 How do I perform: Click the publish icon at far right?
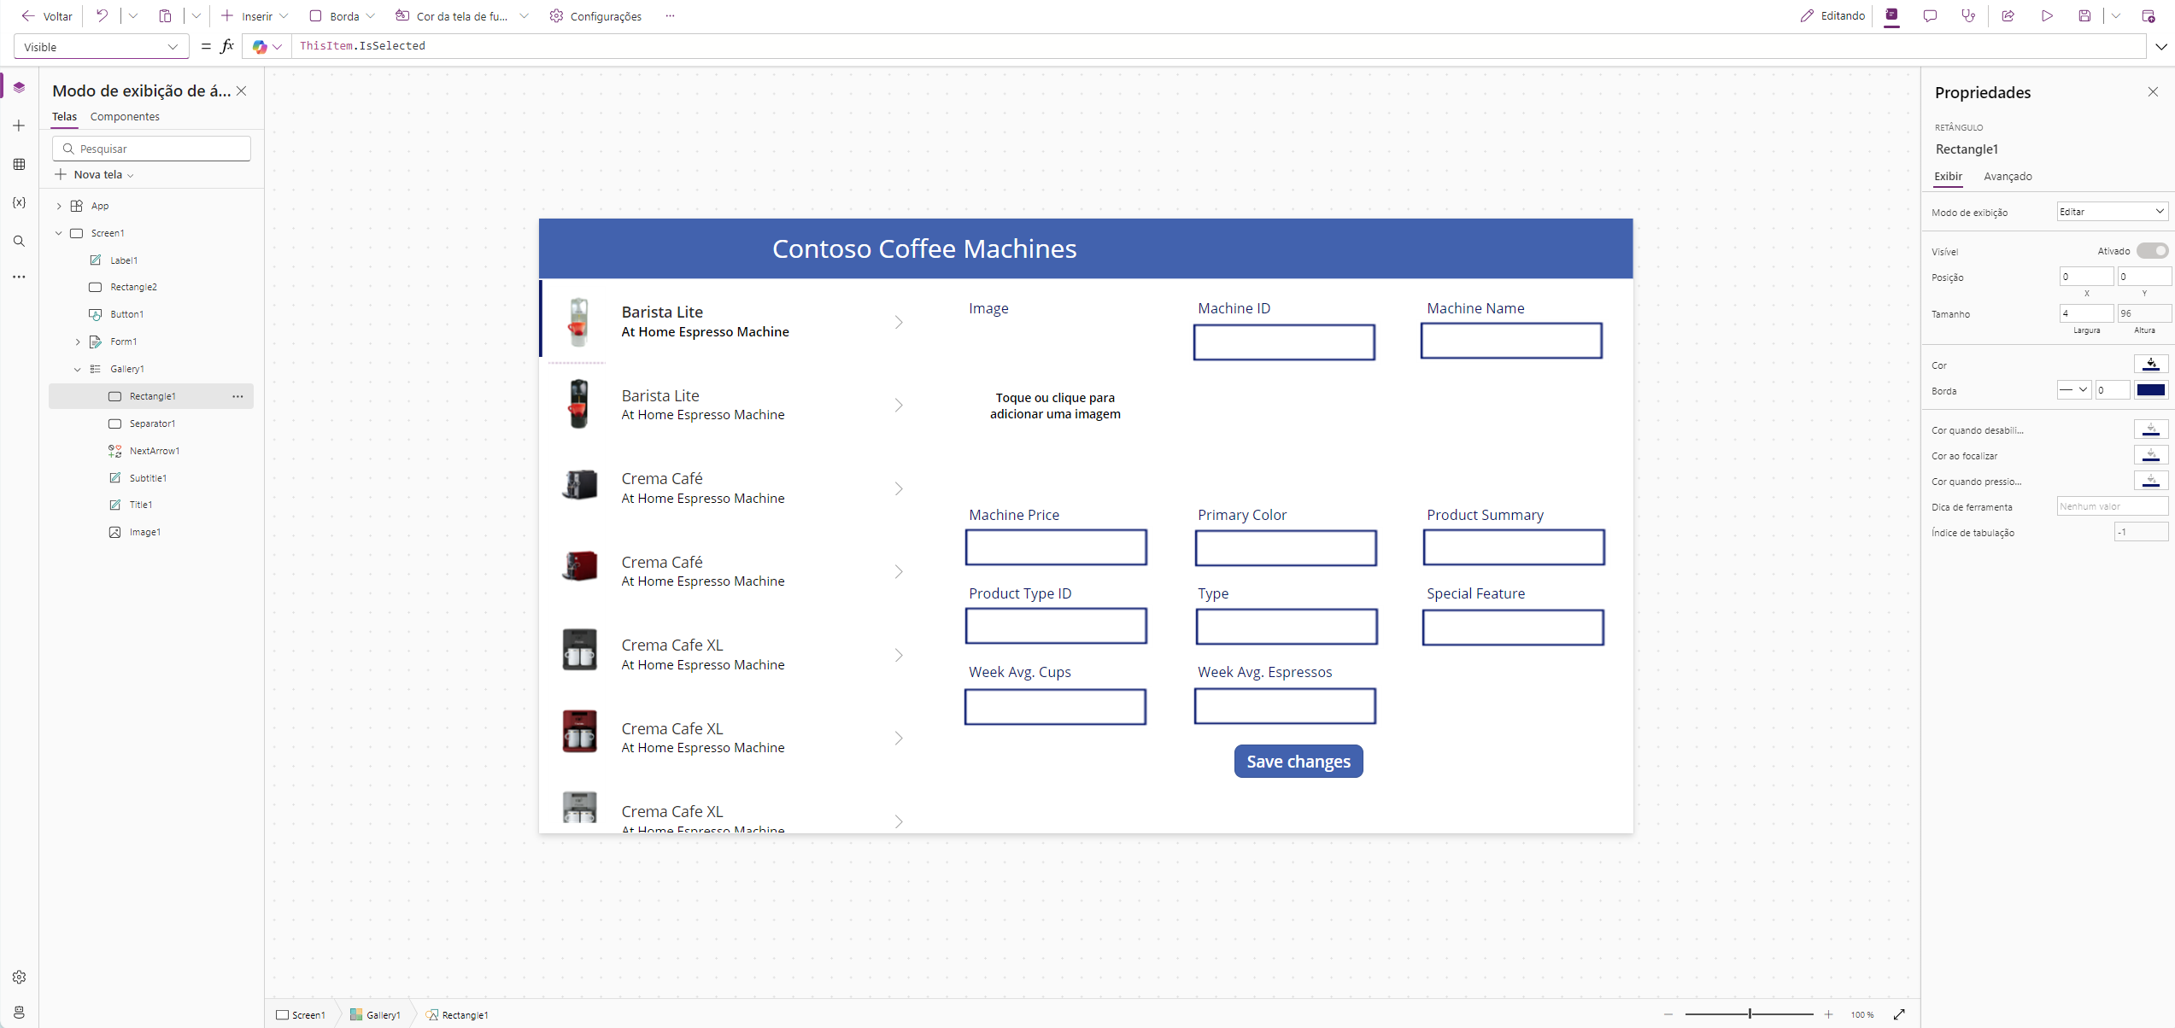(x=2148, y=16)
